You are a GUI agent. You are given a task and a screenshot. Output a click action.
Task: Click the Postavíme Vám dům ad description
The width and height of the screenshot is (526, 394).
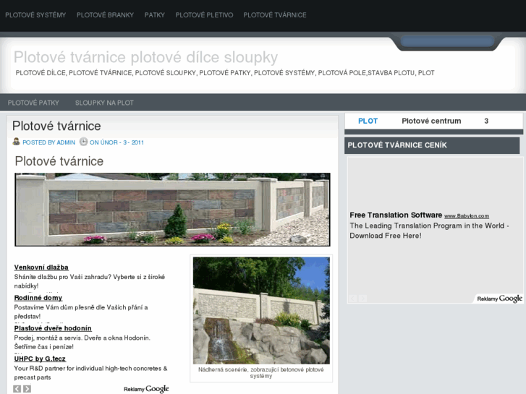[81, 312]
